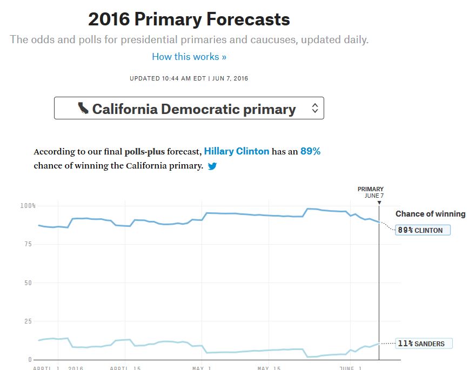476x370 pixels.
Task: Click the 'Chance of winning' legend title
Action: click(x=430, y=214)
